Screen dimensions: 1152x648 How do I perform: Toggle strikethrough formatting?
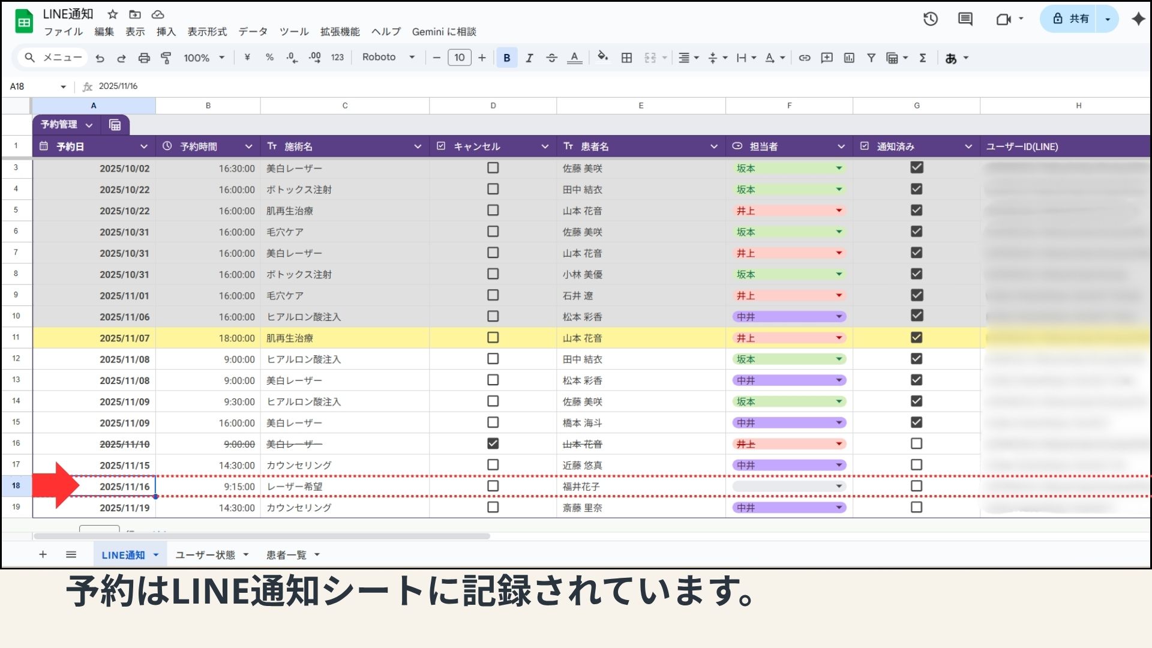[551, 58]
